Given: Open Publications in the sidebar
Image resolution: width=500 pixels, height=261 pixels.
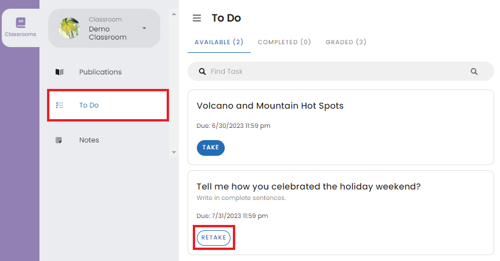Looking at the screenshot, I should (x=100, y=72).
